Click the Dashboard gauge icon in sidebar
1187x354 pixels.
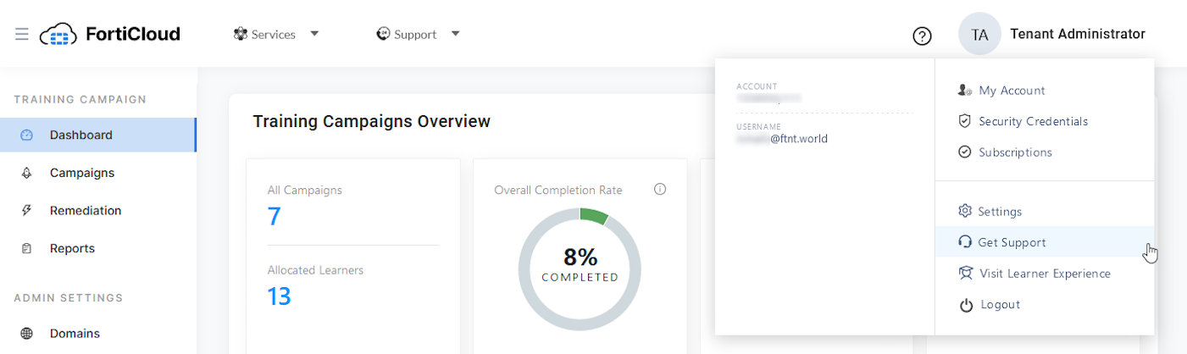pos(26,136)
